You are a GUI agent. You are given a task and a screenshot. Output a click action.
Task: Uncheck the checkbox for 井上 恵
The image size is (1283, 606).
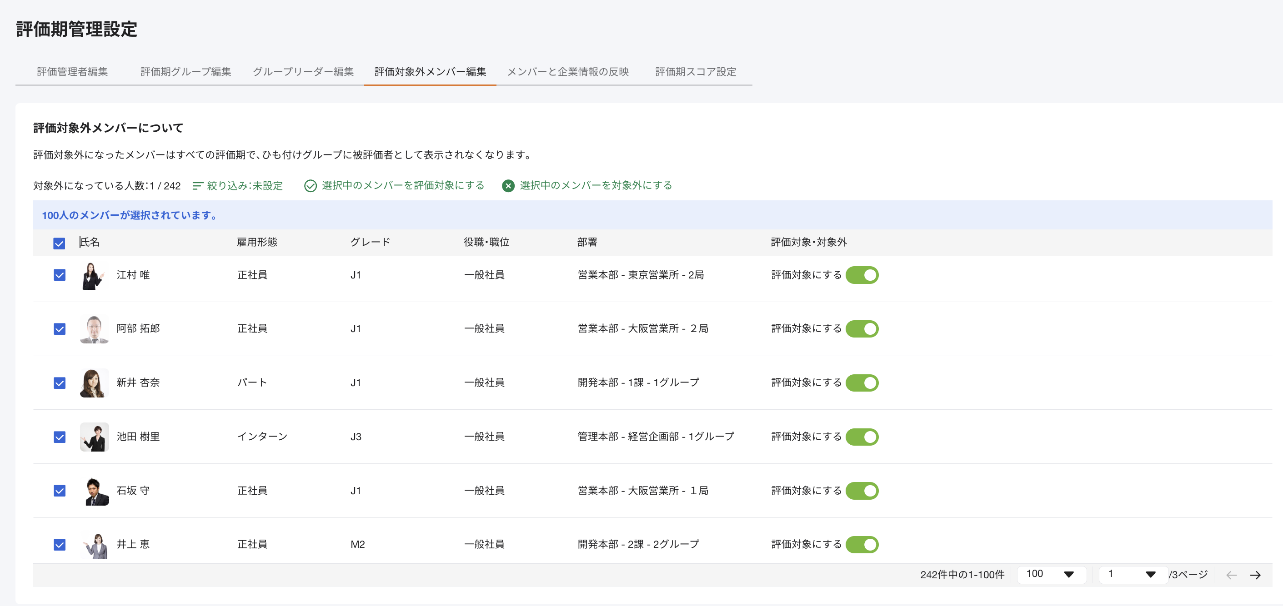tap(59, 545)
